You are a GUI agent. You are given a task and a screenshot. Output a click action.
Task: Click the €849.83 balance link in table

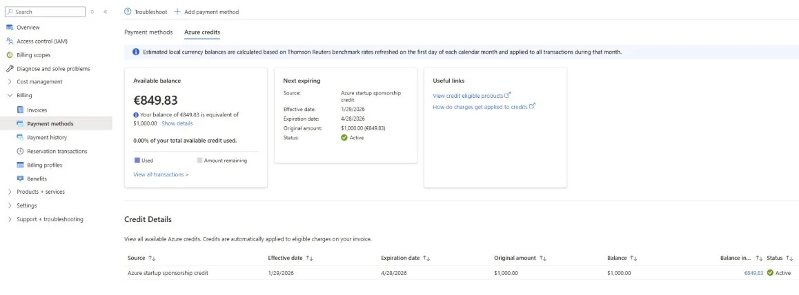753,273
